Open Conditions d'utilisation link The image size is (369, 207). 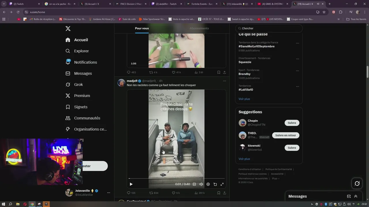pyautogui.click(x=250, y=169)
